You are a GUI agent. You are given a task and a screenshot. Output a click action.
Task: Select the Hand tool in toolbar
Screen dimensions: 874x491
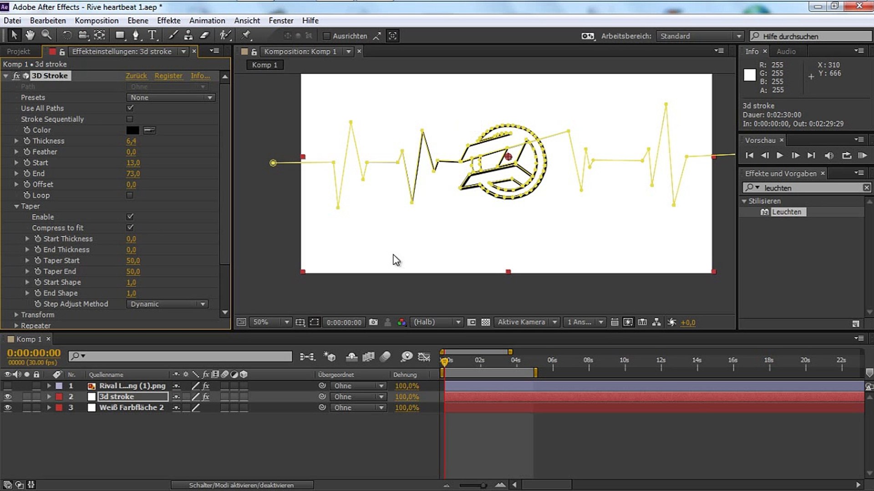click(x=30, y=35)
